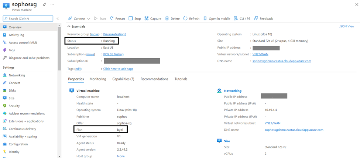
Task: Click the Activity log sidebar icon
Action: (x=4, y=35)
